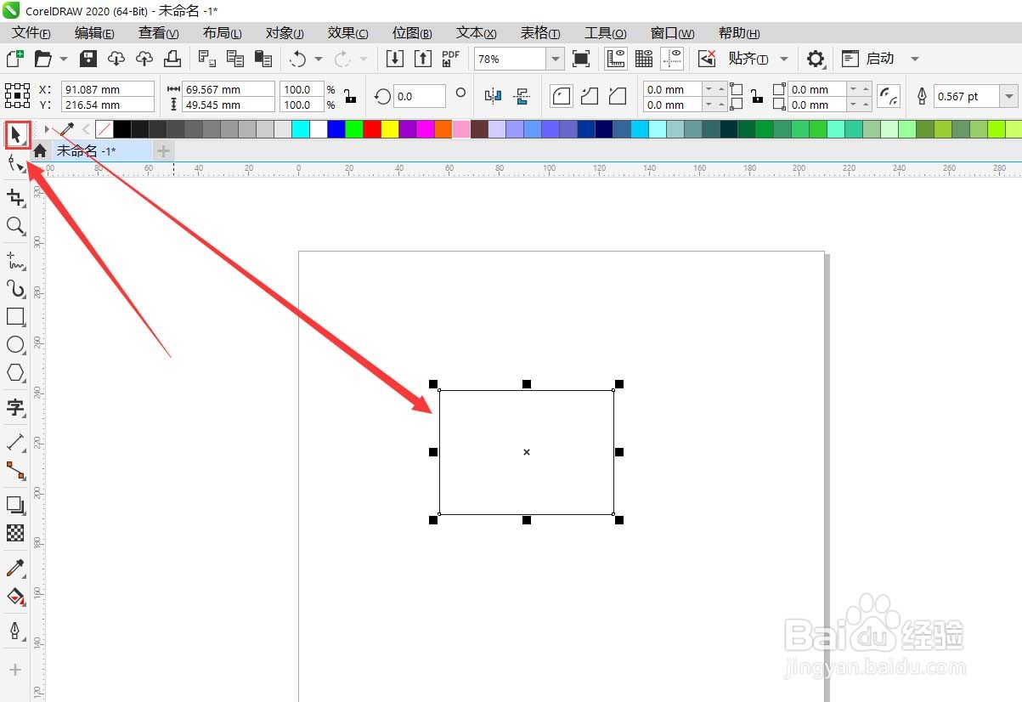The width and height of the screenshot is (1022, 702).
Task: Select the Parallel Dimension tool
Action: tap(15, 442)
